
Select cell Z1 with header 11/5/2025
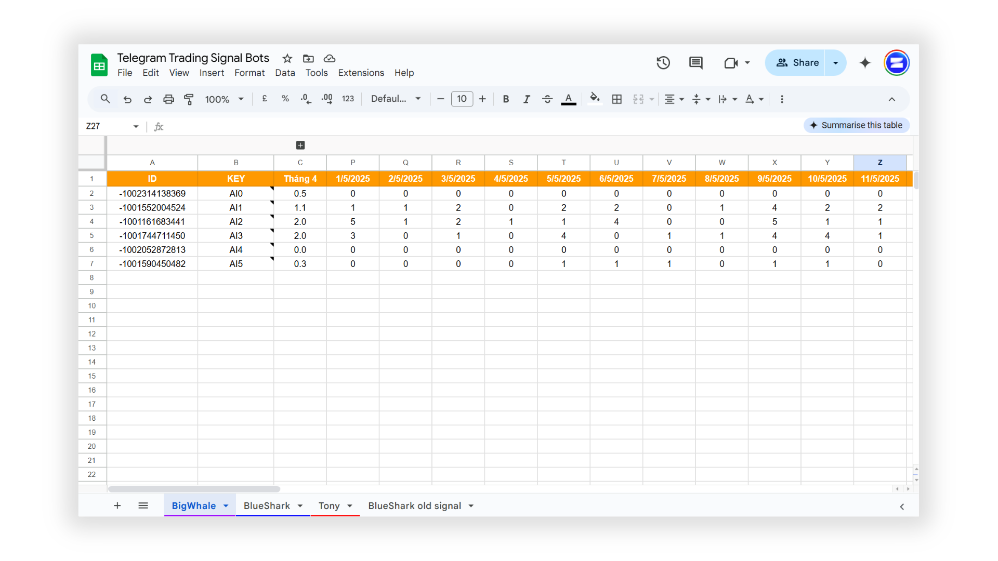pyautogui.click(x=879, y=178)
